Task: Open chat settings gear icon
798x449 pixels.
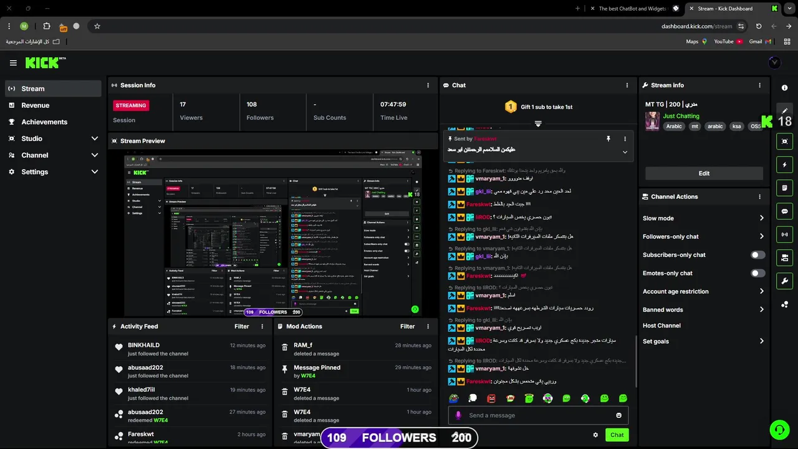Action: [x=595, y=435]
